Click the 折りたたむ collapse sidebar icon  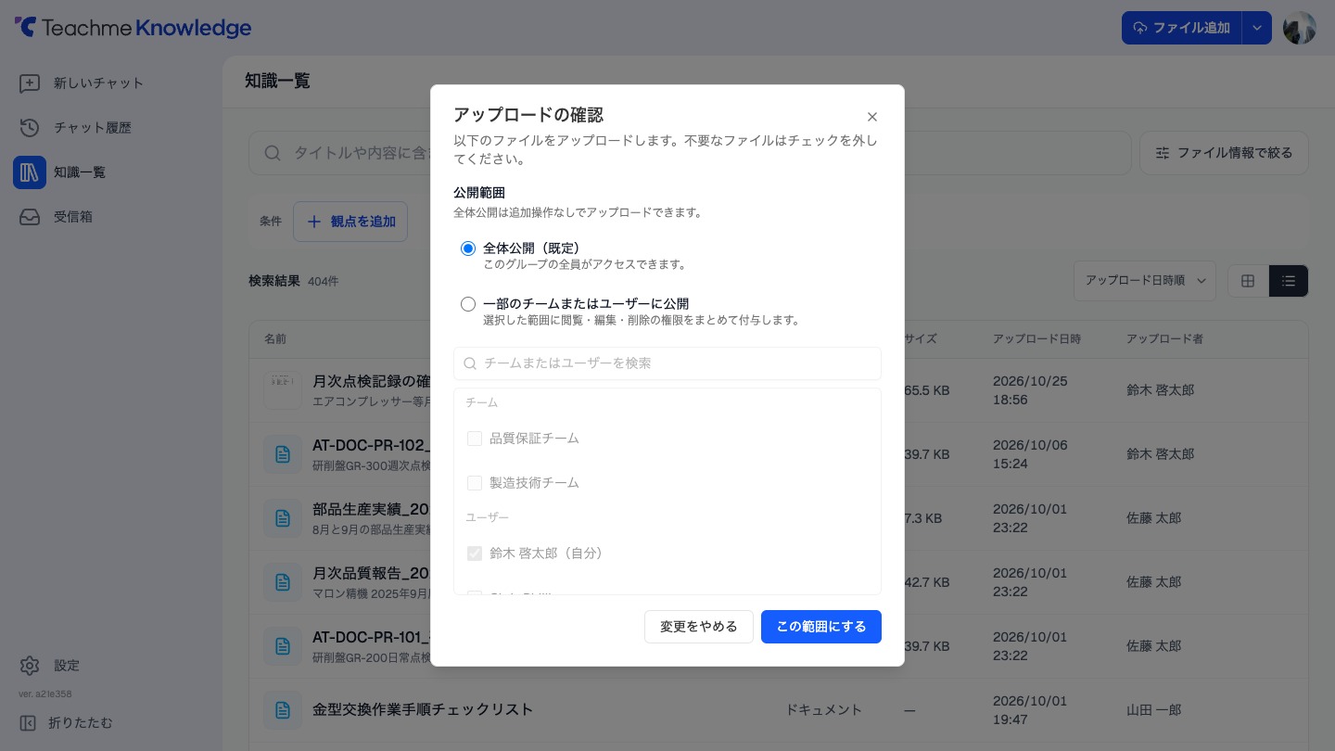[x=28, y=723]
